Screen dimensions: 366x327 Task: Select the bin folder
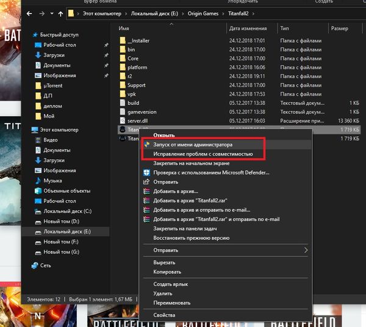[x=131, y=49]
